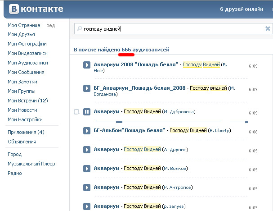Open Мои Фотографии
Image resolution: width=273 pixels, height=211 pixels.
[x=27, y=44]
